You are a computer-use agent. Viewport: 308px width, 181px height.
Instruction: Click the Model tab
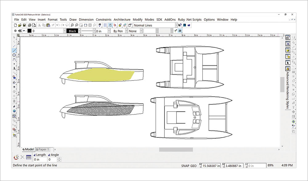[x=28, y=149]
